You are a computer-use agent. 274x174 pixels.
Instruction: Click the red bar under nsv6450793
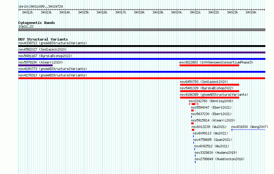click(x=210, y=85)
